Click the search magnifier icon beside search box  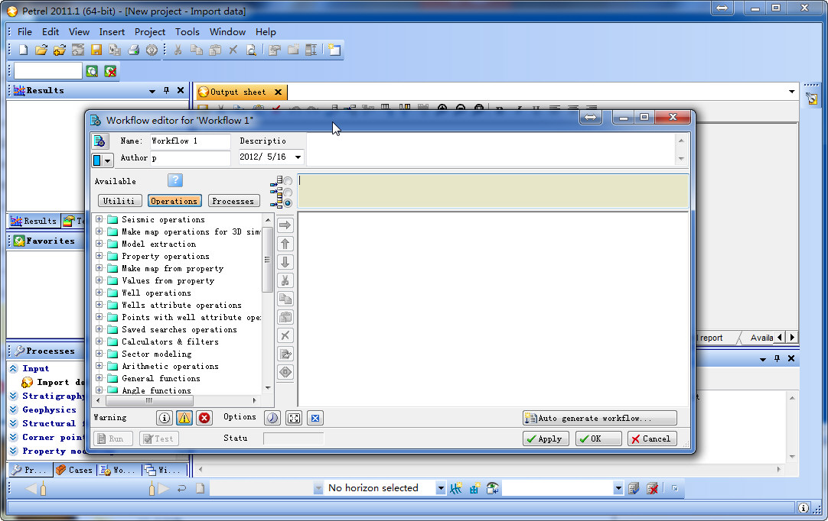[x=92, y=71]
